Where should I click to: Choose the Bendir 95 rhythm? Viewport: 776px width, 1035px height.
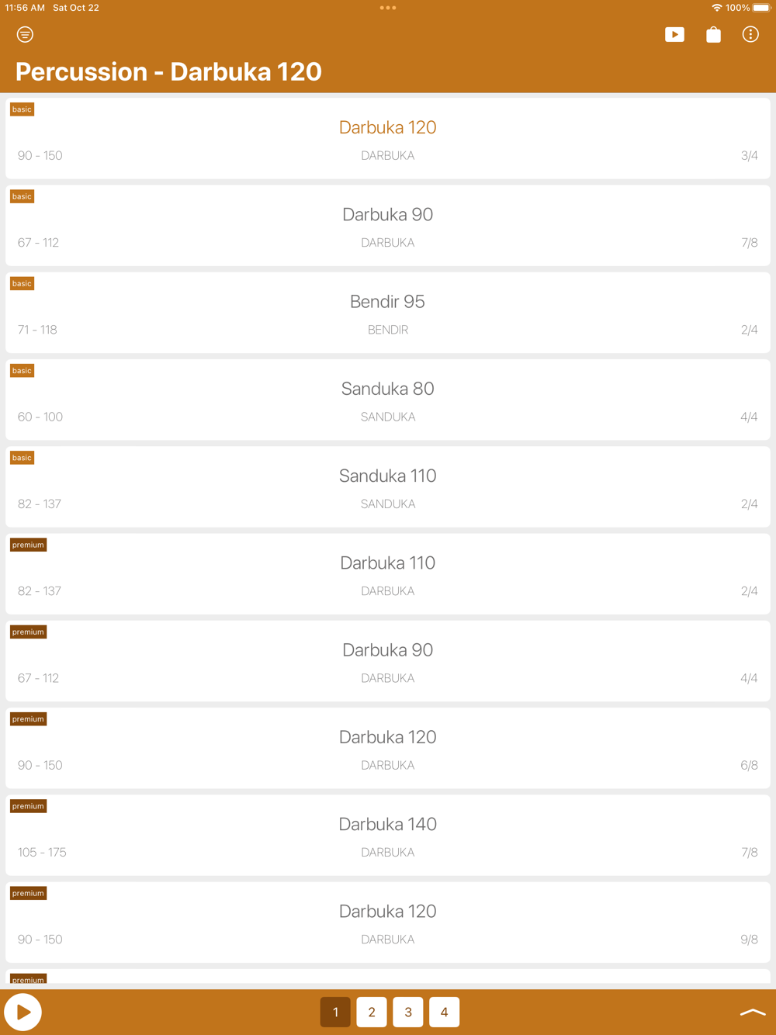[x=388, y=313]
